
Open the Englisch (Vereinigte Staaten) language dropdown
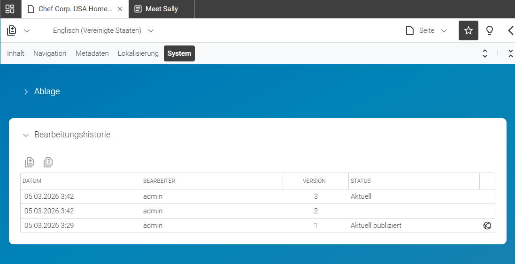point(103,30)
